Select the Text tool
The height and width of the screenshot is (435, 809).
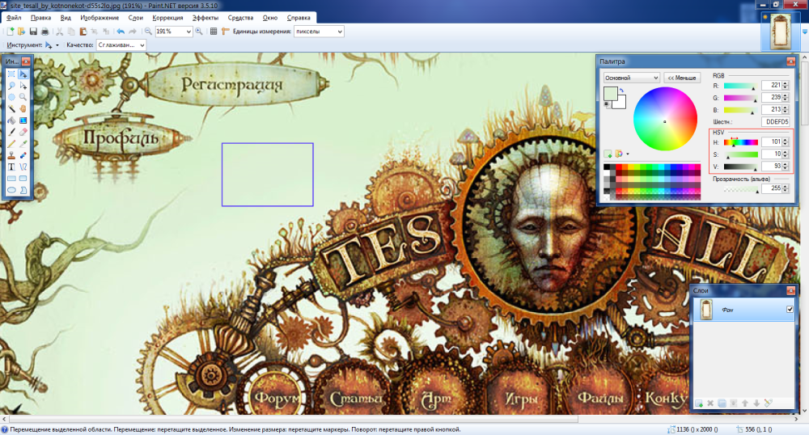tap(11, 167)
